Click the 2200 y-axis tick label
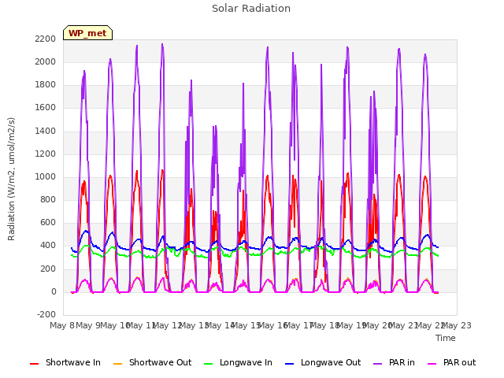Image resolution: width=504 pixels, height=378 pixels. coord(46,39)
